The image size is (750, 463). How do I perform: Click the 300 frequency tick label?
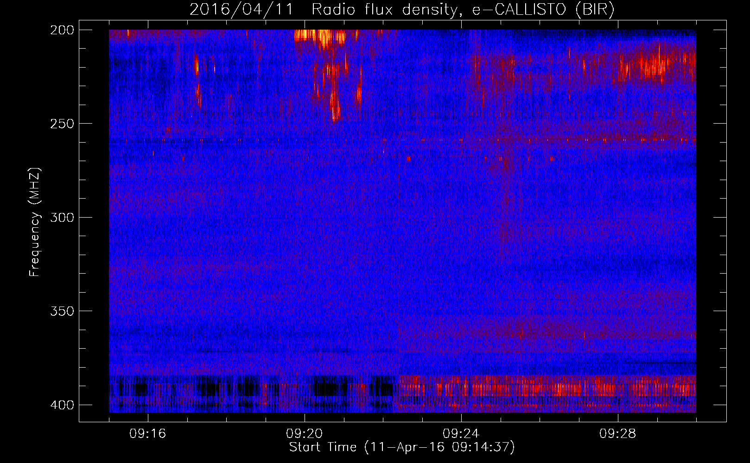(62, 218)
